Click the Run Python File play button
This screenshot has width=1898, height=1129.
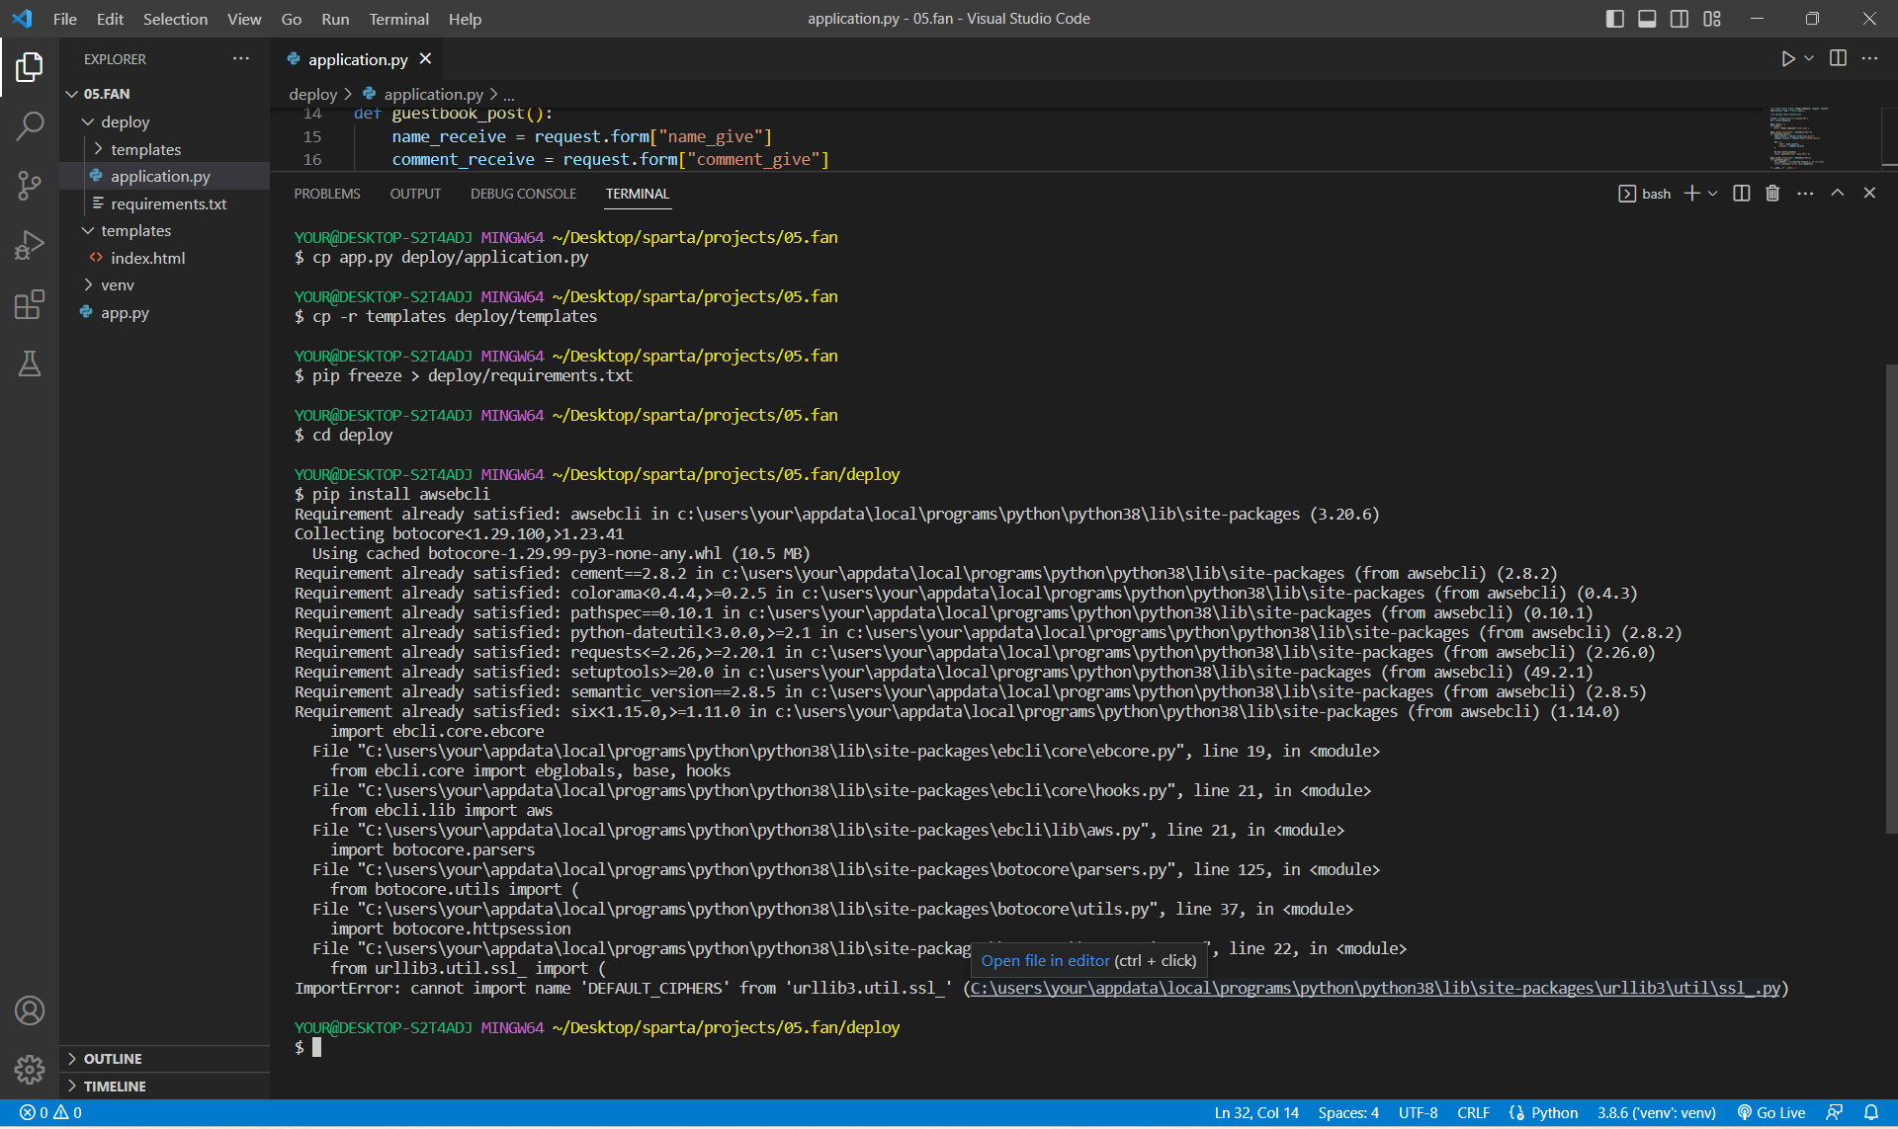1787,59
